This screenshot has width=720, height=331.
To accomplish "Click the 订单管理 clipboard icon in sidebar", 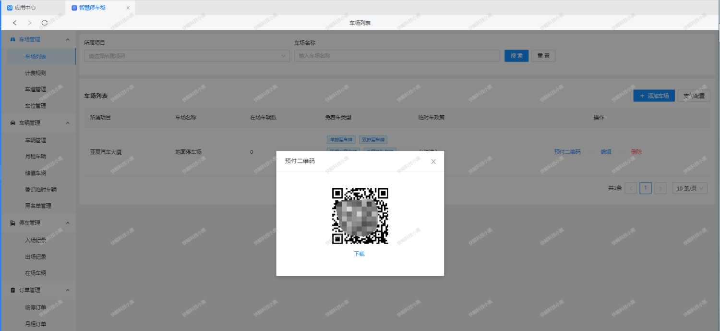I will 12,290.
